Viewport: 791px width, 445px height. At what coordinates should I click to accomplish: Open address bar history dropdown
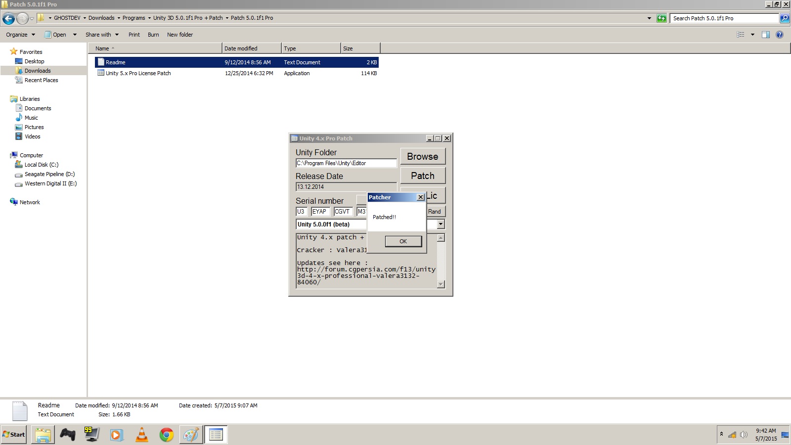(x=649, y=18)
